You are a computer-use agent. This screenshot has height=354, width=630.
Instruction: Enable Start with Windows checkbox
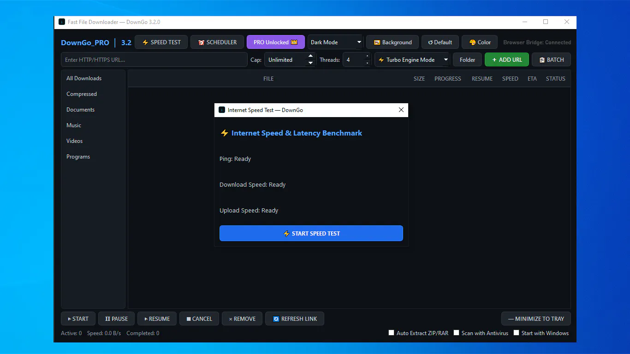tap(517, 333)
